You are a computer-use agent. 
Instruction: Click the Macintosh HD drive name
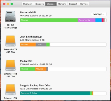tap(28, 12)
